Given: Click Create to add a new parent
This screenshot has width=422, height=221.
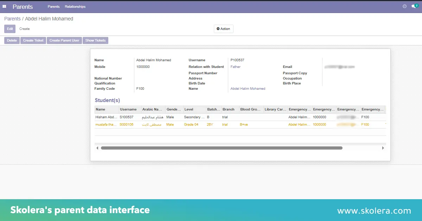Looking at the screenshot, I should (25, 29).
